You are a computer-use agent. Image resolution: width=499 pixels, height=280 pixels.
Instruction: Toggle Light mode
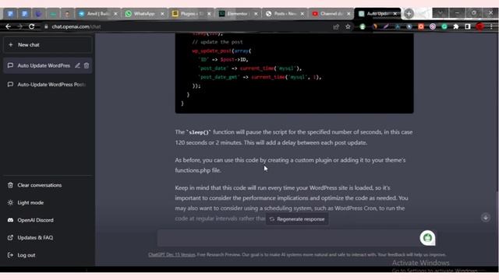(x=30, y=202)
